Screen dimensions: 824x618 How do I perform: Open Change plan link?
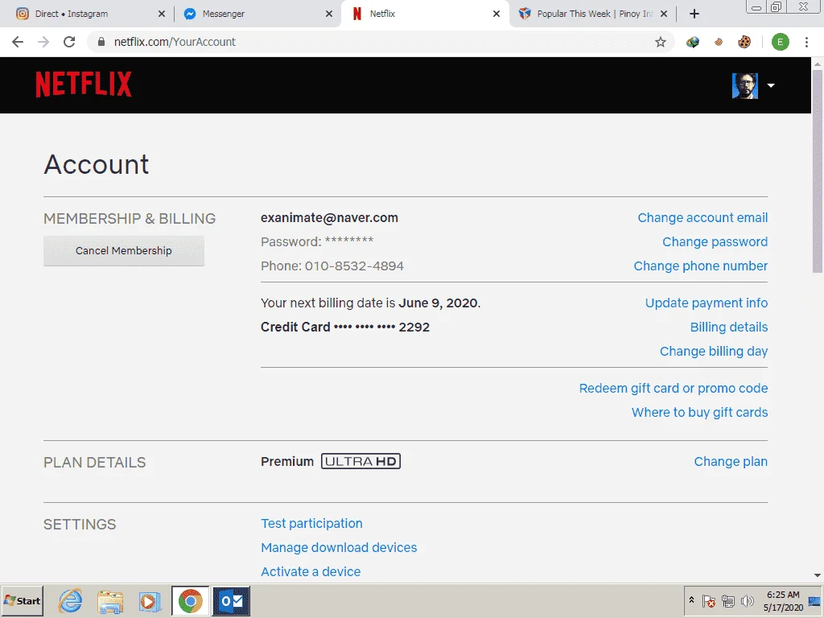tap(731, 461)
